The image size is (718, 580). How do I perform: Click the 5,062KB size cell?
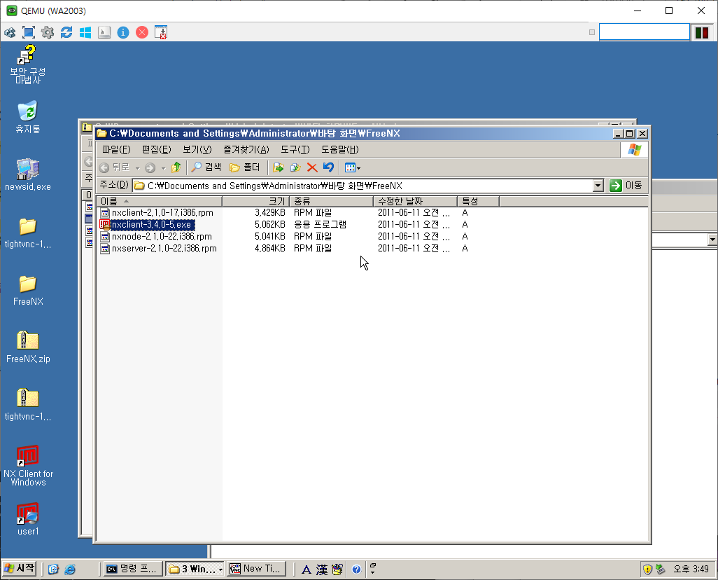point(269,225)
